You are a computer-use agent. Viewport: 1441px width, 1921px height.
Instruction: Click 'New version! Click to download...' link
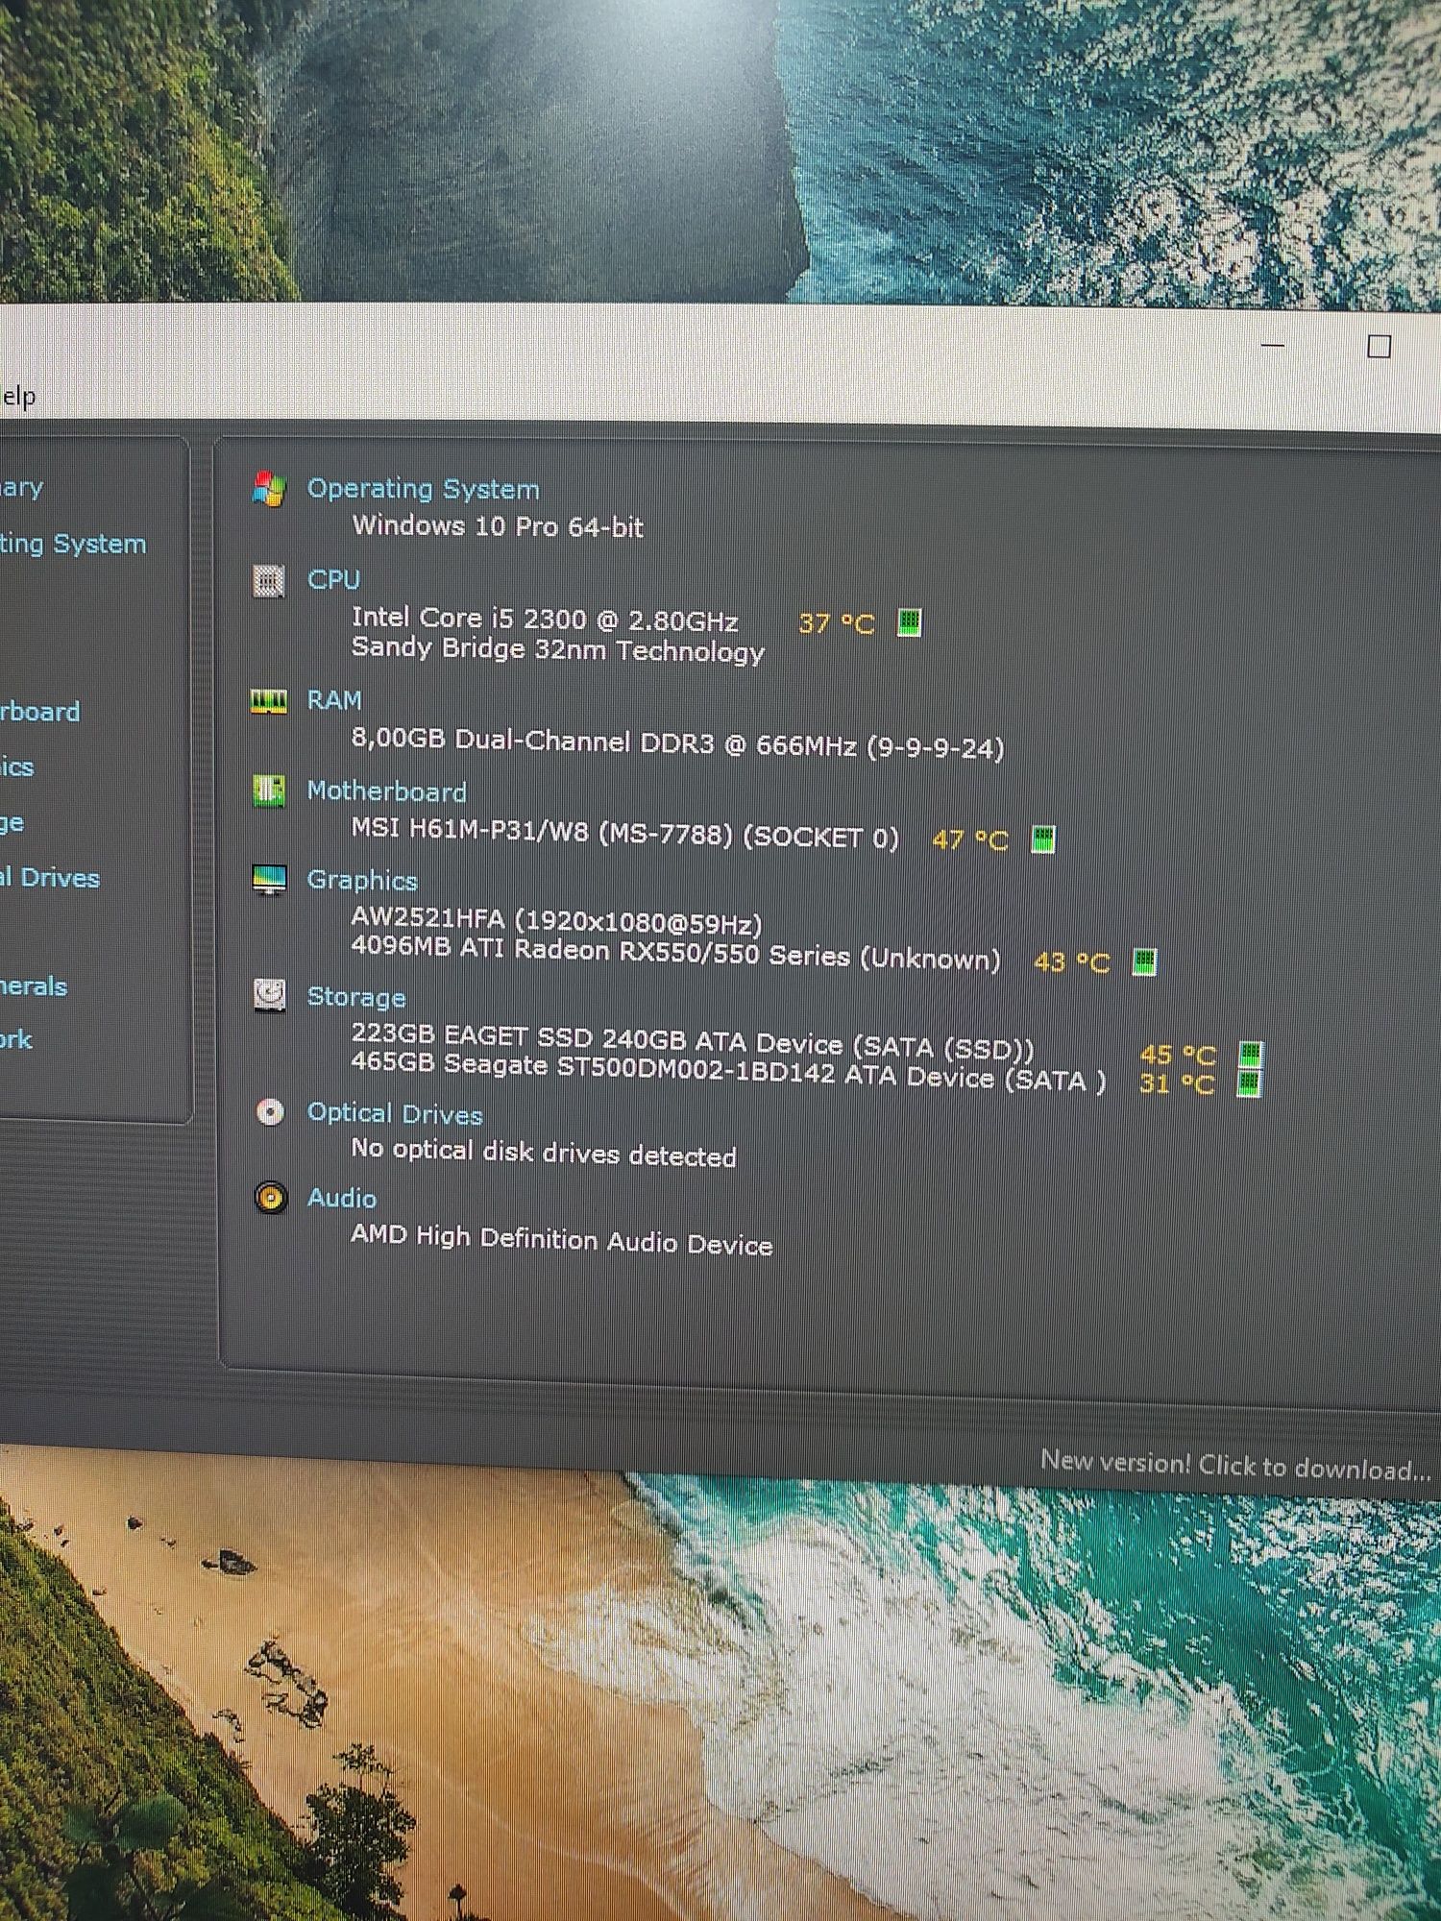click(1235, 1466)
